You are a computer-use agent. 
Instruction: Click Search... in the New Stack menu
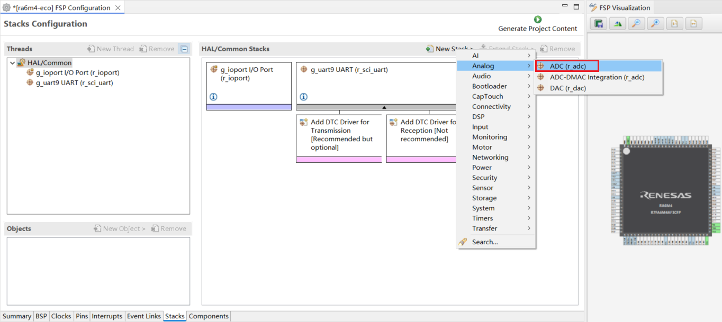(496, 242)
